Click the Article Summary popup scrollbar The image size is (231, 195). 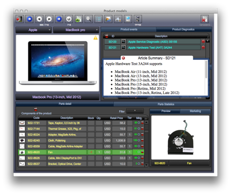click(206, 69)
